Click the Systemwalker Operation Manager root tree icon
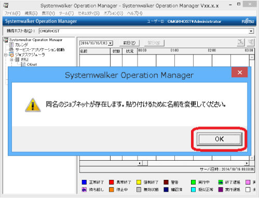This screenshot has height=198, width=259. pyautogui.click(x=6, y=40)
